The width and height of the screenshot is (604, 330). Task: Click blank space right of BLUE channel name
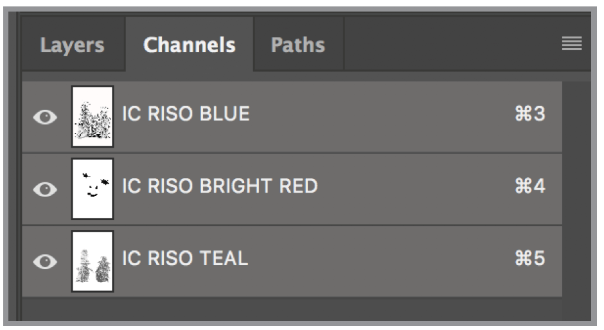click(386, 116)
